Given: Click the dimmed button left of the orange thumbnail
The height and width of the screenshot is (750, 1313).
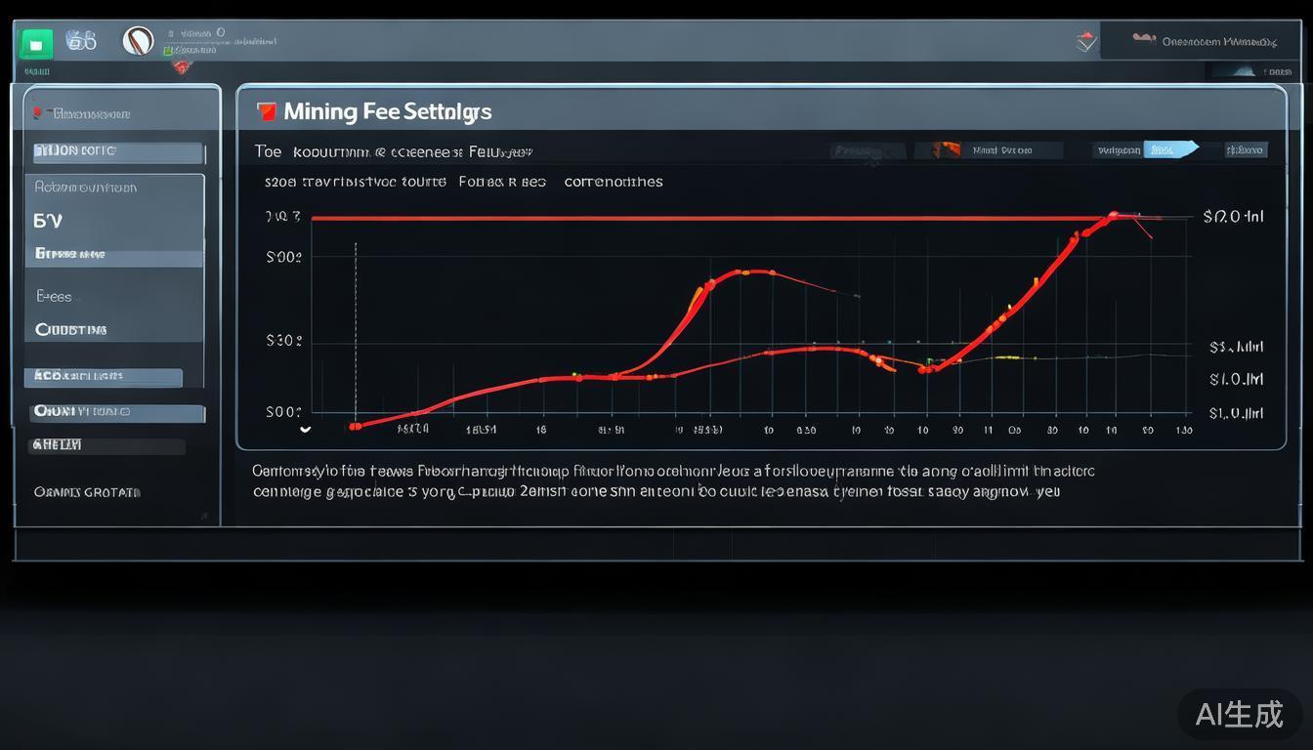Looking at the screenshot, I should [x=869, y=150].
